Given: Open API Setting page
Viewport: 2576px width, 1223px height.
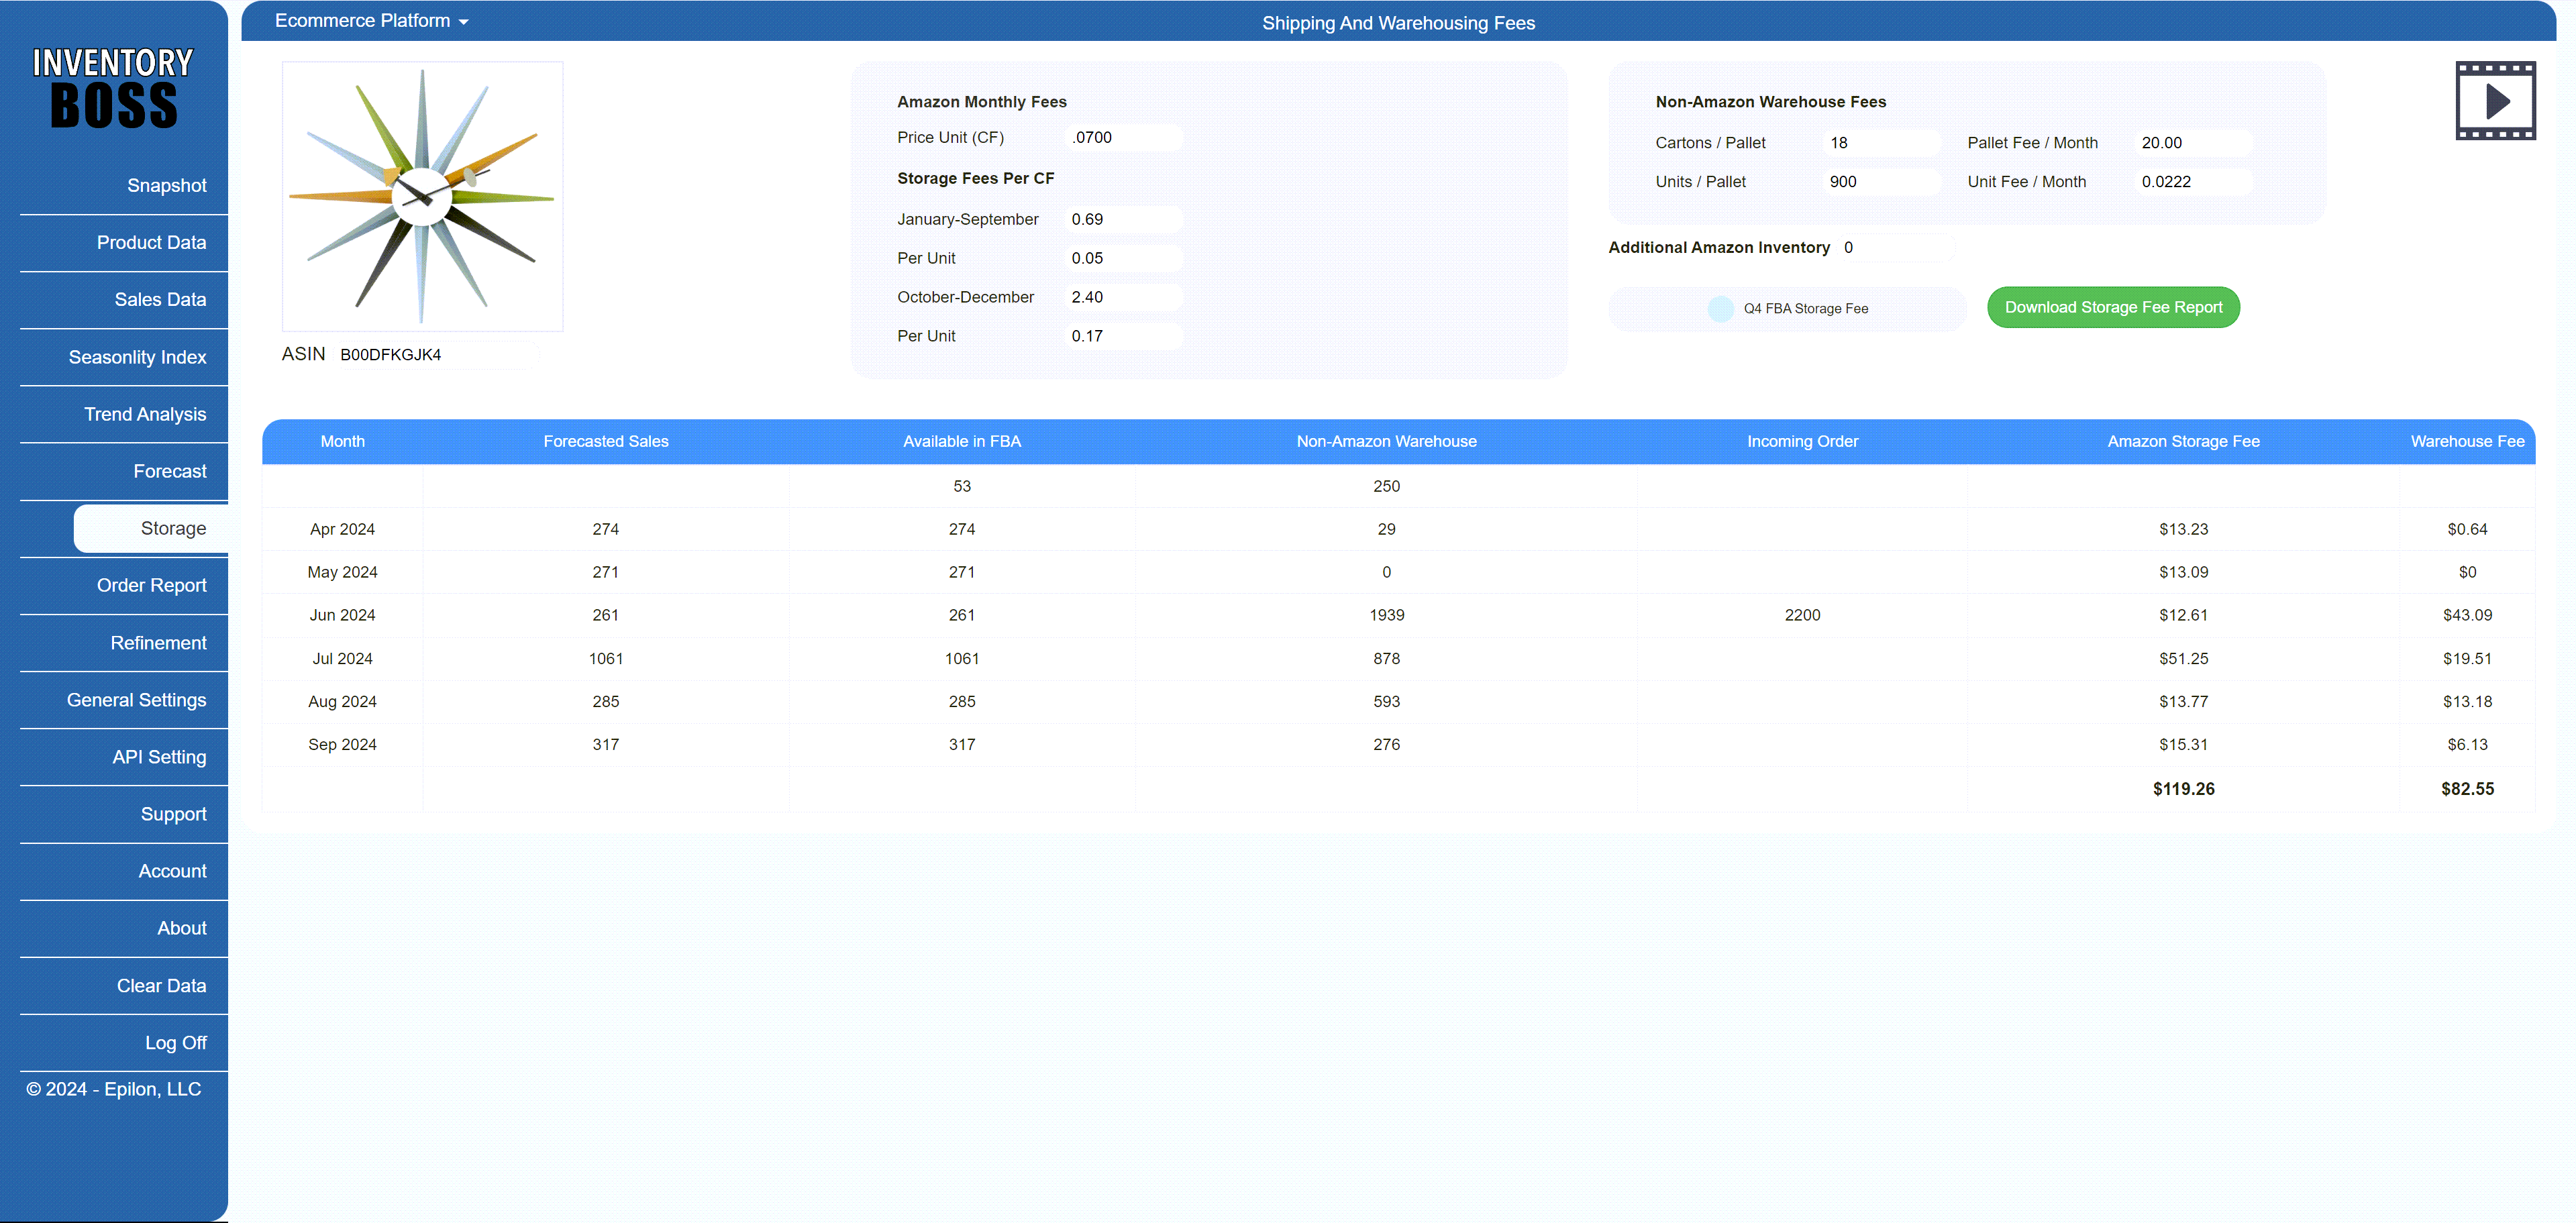Looking at the screenshot, I should pyautogui.click(x=159, y=757).
